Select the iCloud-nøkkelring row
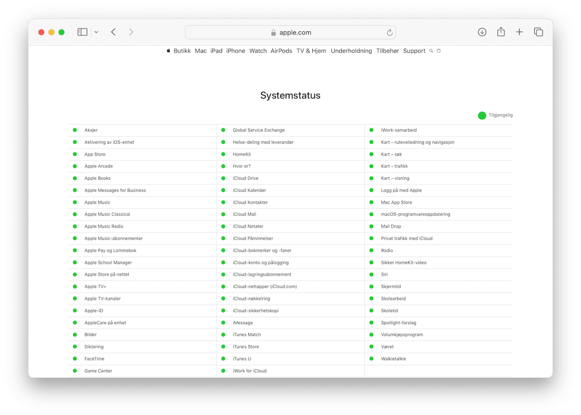The height and width of the screenshot is (415, 581). coord(290,298)
